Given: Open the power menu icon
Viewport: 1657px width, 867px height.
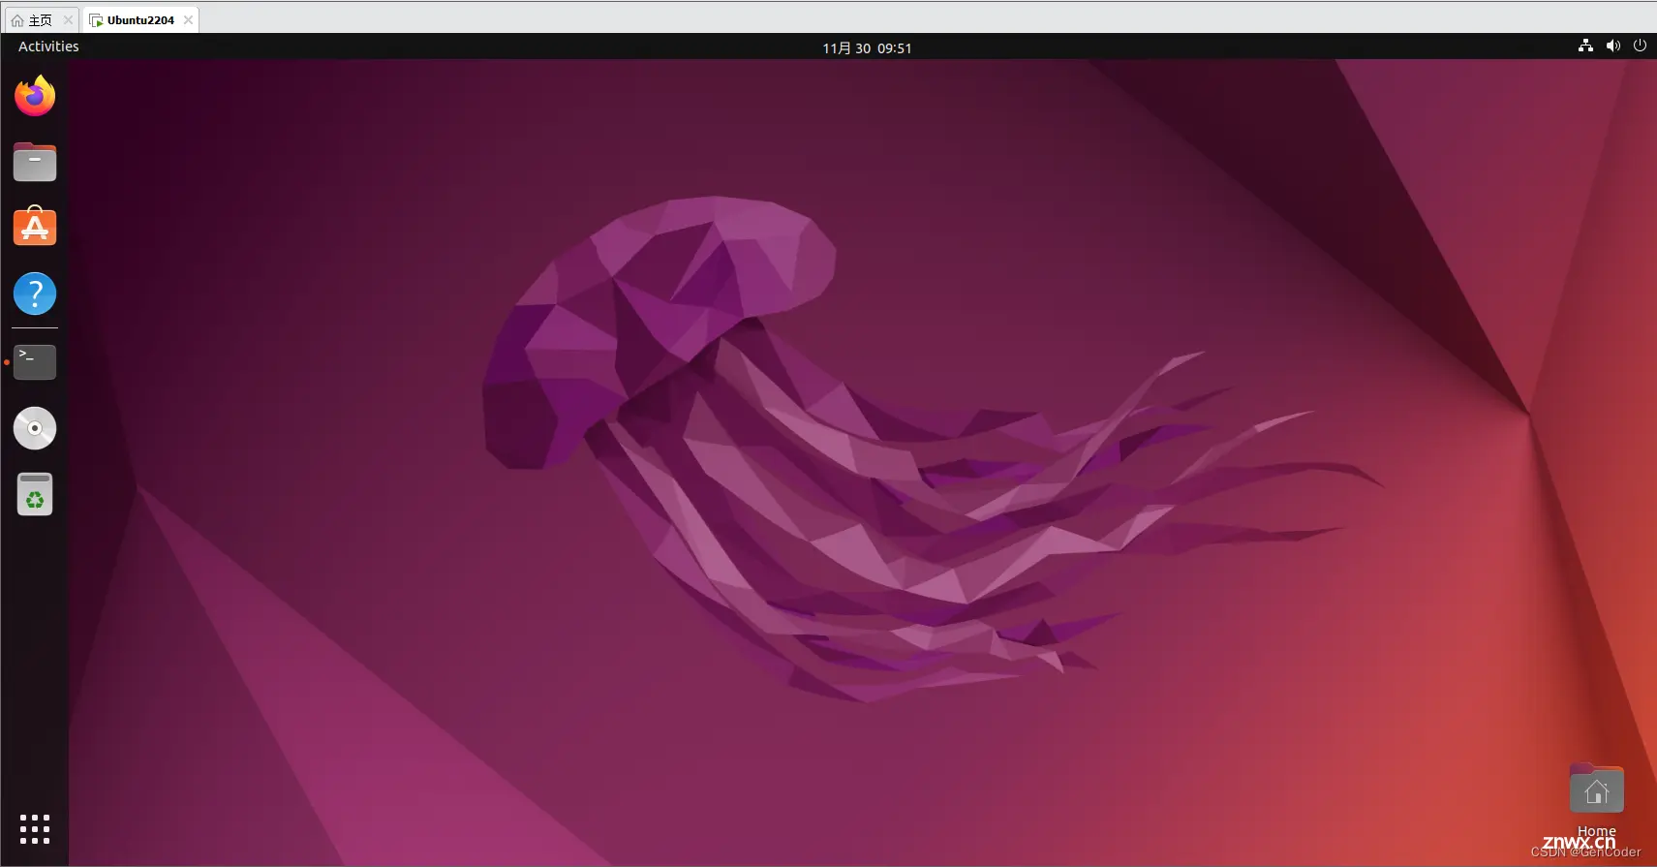Looking at the screenshot, I should coord(1640,46).
